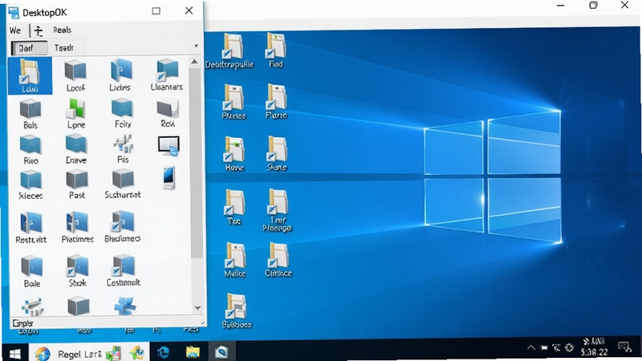Viewport: 642px width, 361px height.
Task: Click the 'Platimrec' icon
Action: [x=77, y=227]
